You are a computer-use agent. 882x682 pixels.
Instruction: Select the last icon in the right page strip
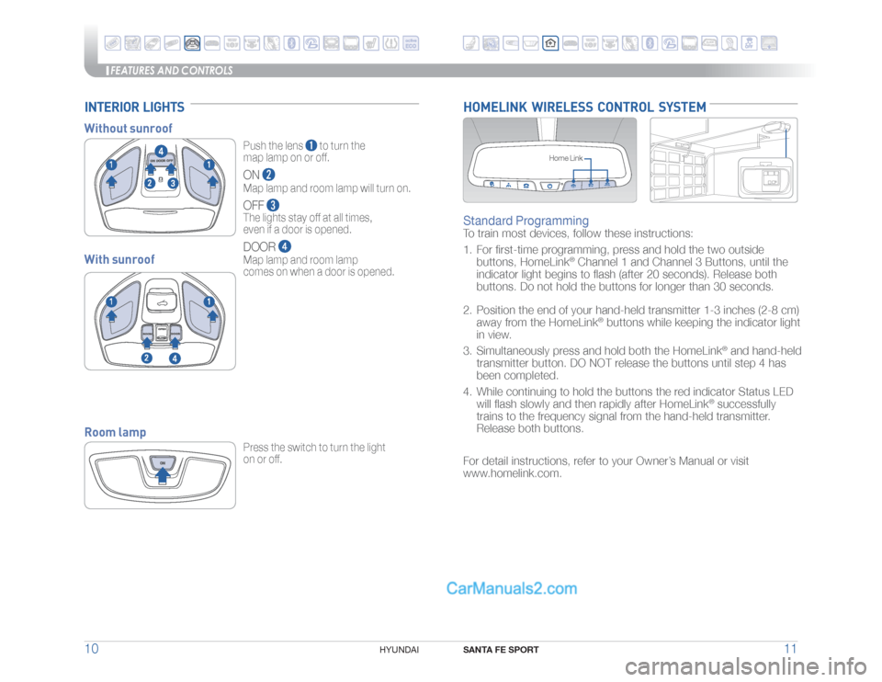pos(770,43)
